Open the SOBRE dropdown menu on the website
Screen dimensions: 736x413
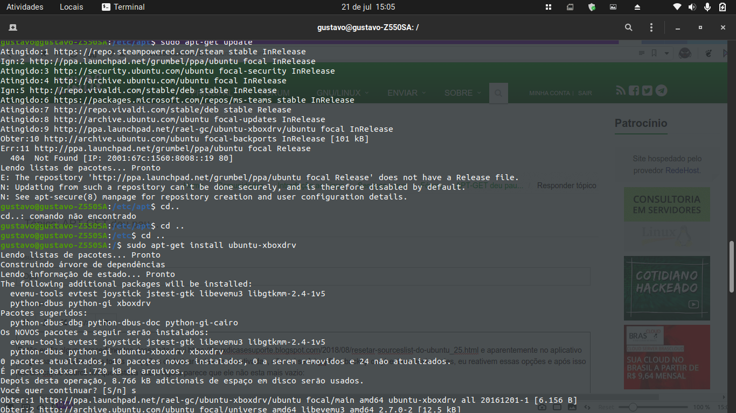pyautogui.click(x=463, y=93)
